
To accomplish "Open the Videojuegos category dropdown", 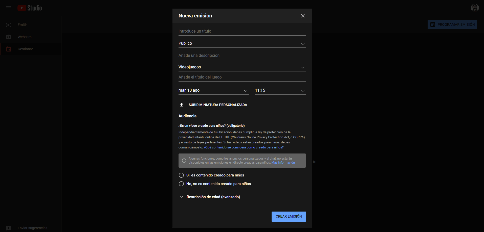I will click(x=242, y=67).
